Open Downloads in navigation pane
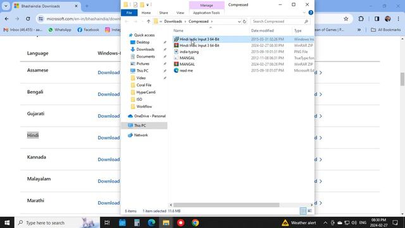The width and height of the screenshot is (405, 228). 145,49
